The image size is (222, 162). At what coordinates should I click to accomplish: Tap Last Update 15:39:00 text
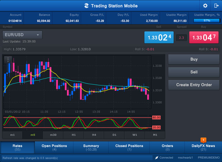(19, 41)
